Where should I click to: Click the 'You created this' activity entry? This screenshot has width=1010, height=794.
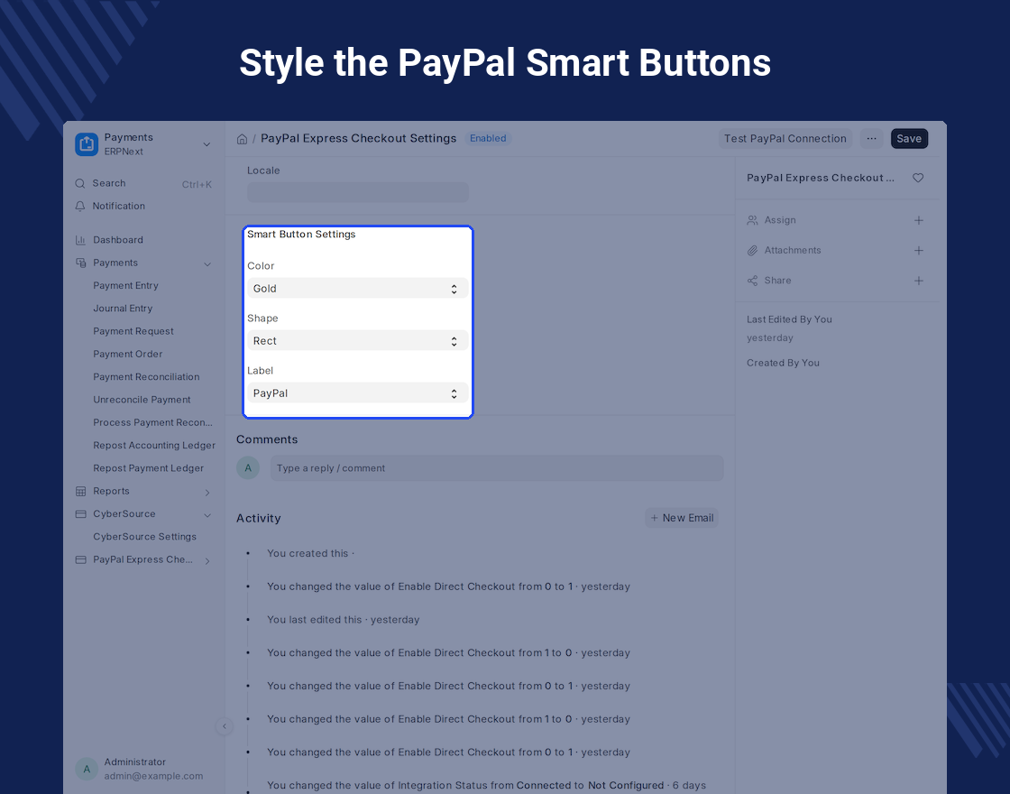310,554
